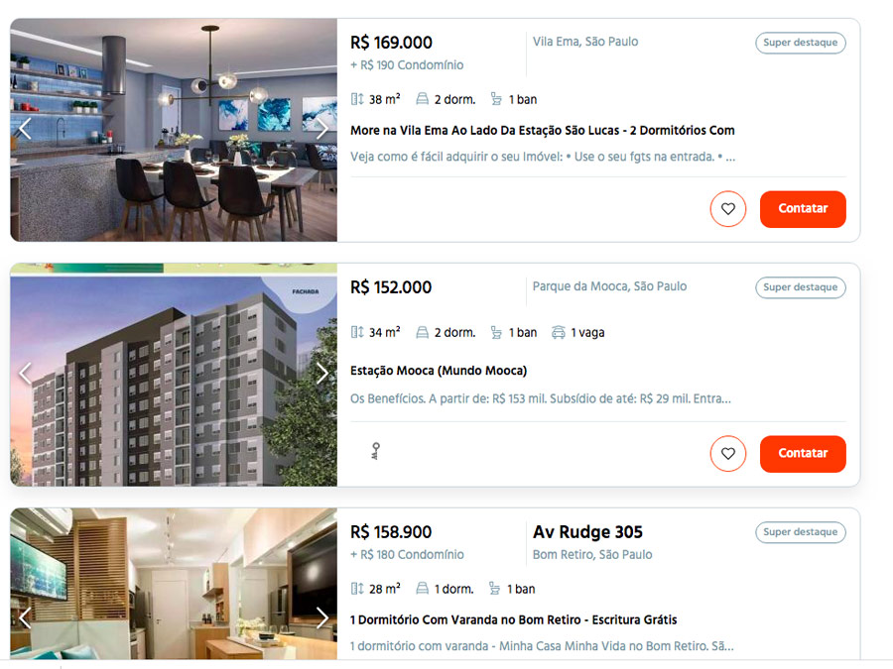The image size is (893, 669).
Task: Show previous photo of Vila Ema apartment
Action: 25,129
